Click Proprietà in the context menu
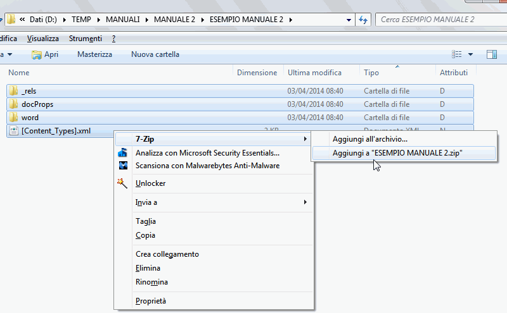 coord(151,301)
